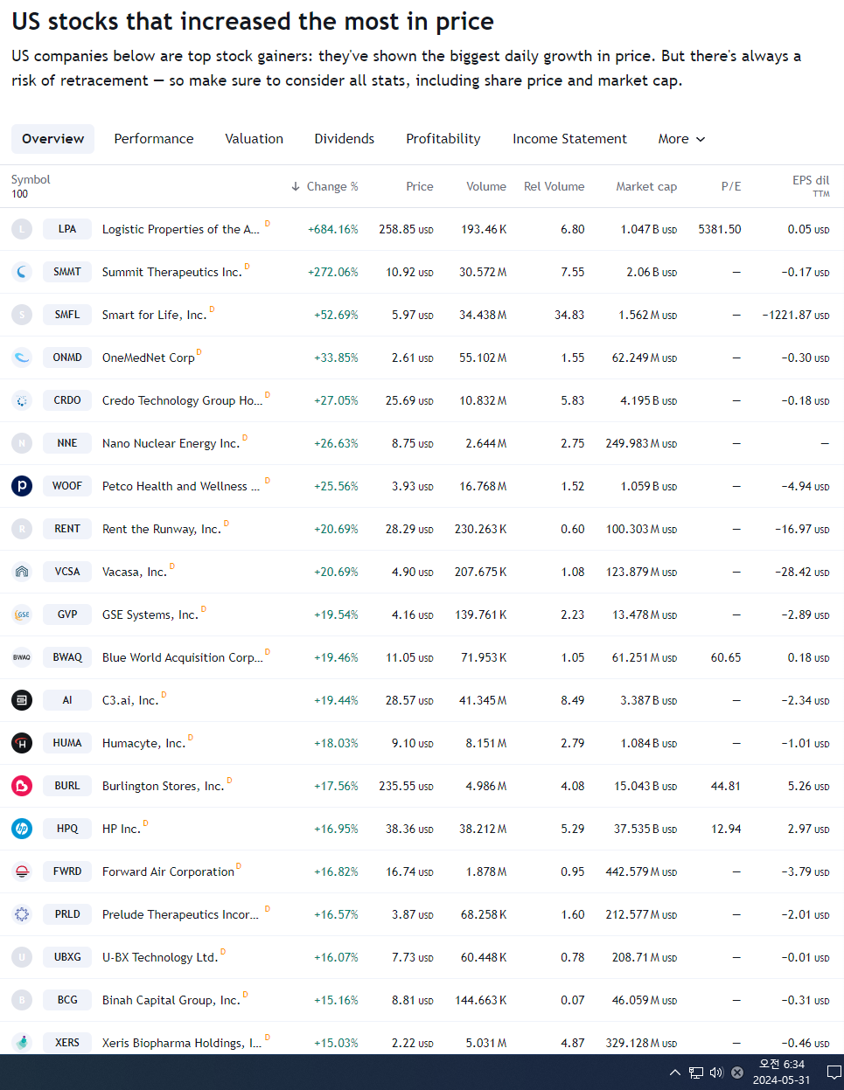The image size is (844, 1090).
Task: Open the LPA ticker symbol link
Action: pyautogui.click(x=67, y=229)
